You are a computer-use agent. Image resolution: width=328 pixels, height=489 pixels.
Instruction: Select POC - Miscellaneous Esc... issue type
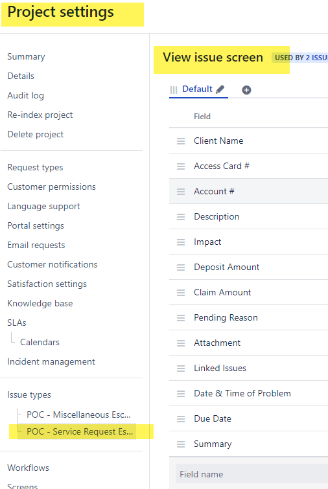[x=78, y=415]
